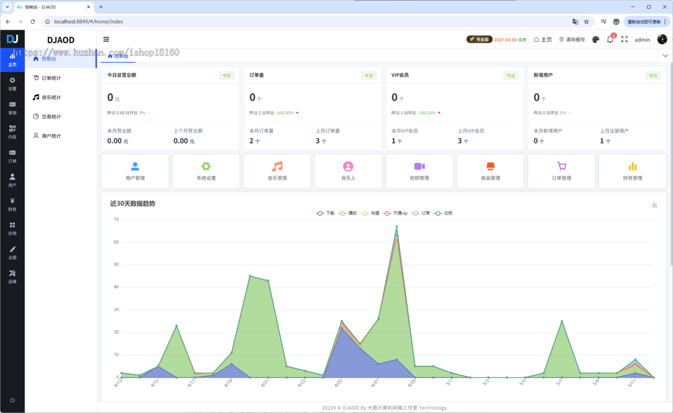The width and height of the screenshot is (673, 413).
Task: Select the 财务 yen icon in sidebar
Action: pyautogui.click(x=12, y=204)
